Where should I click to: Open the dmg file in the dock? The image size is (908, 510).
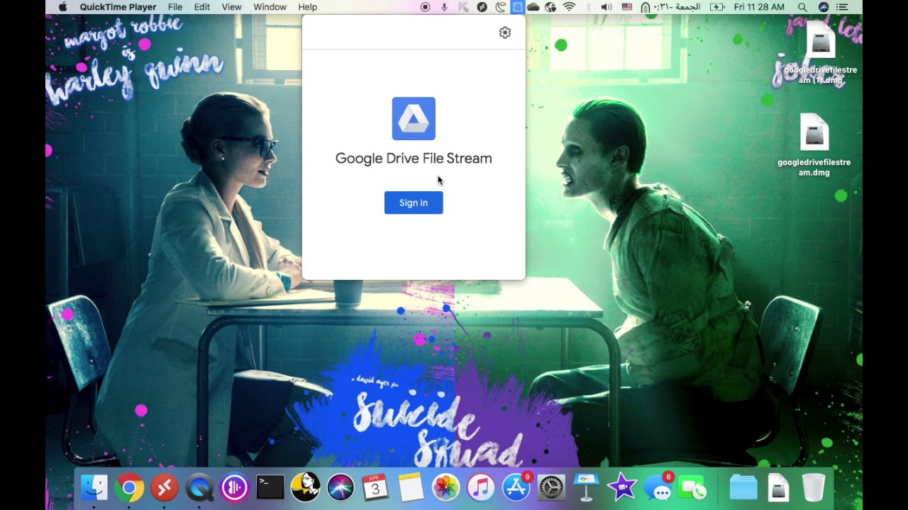[x=778, y=487]
